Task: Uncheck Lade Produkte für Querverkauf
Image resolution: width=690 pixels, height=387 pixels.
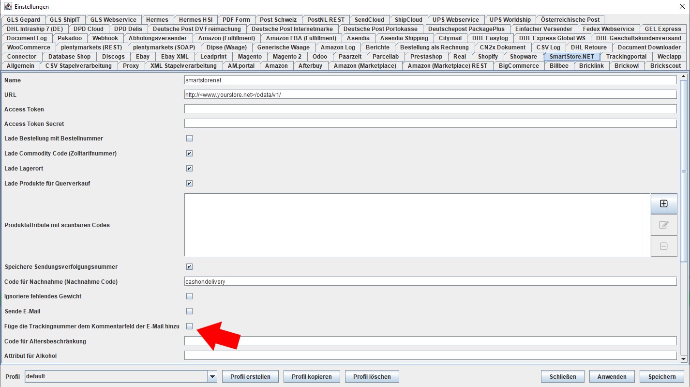Action: point(189,184)
